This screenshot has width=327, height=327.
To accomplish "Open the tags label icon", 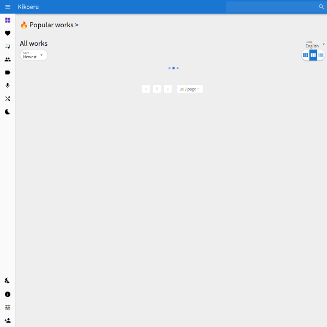I will 8,72.
